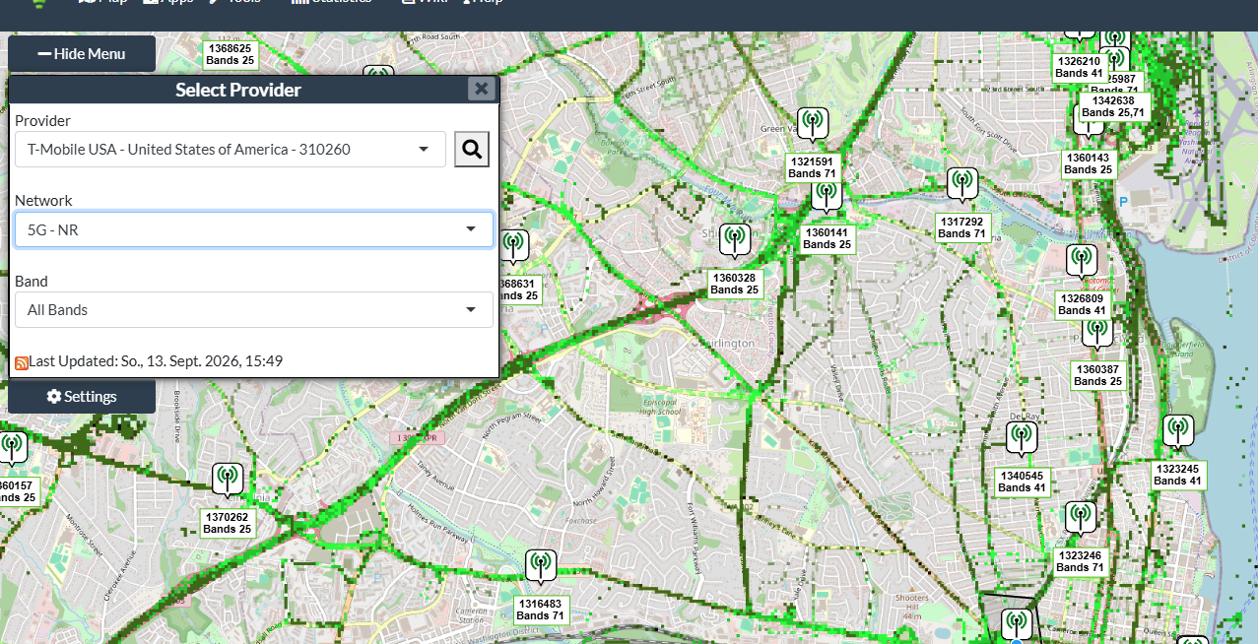Select the label 1321591 Bands 71
This screenshot has height=644, width=1258.
pyautogui.click(x=813, y=167)
